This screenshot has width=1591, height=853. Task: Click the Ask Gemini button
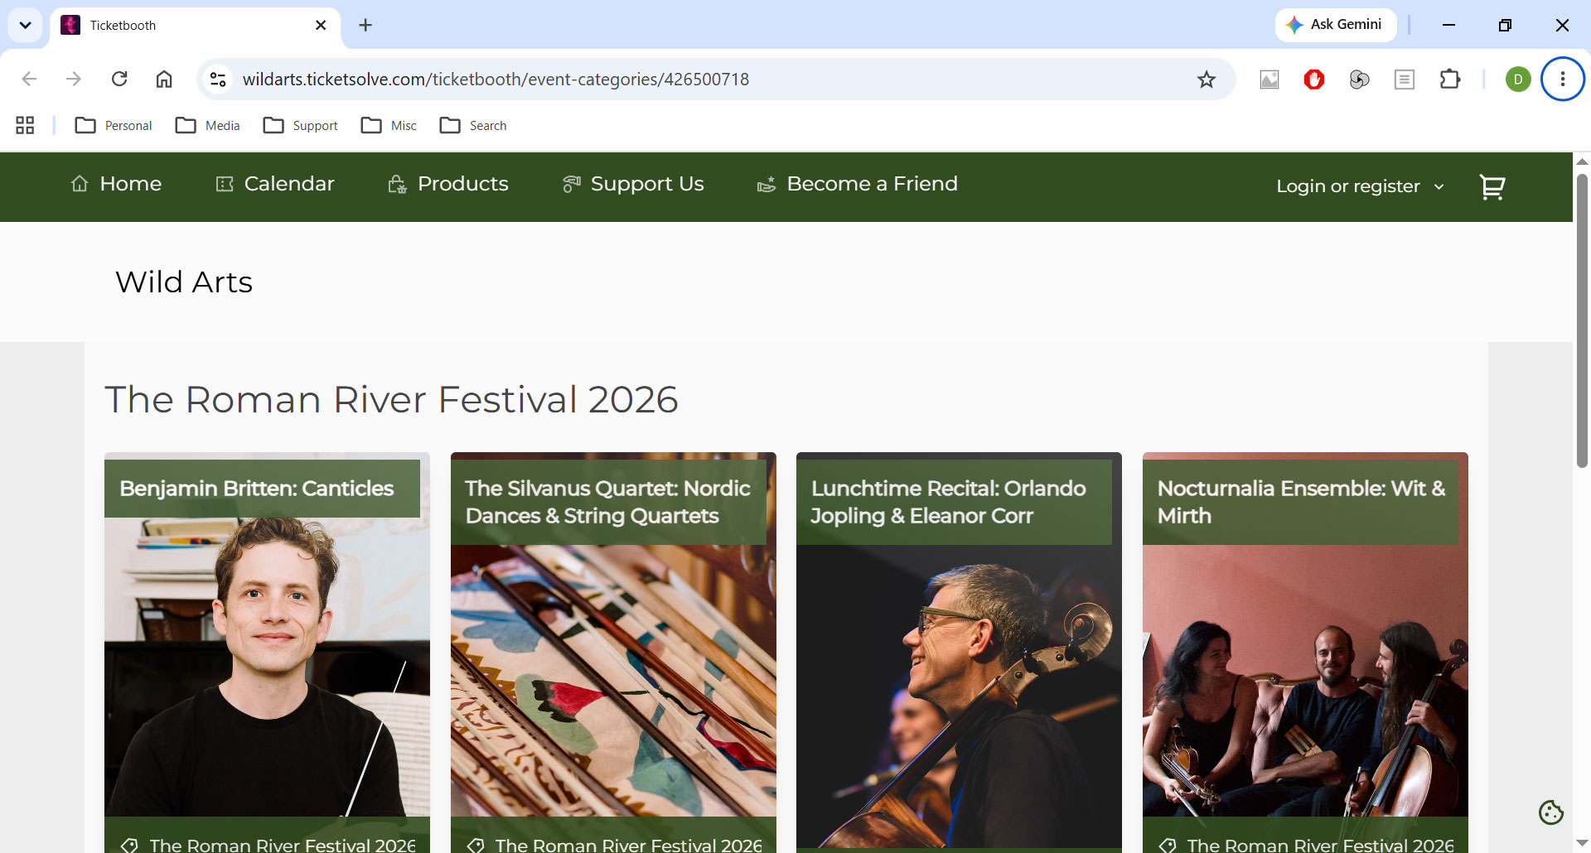pyautogui.click(x=1335, y=25)
